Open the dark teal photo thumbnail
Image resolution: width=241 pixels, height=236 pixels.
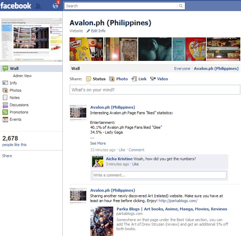[x=155, y=49]
